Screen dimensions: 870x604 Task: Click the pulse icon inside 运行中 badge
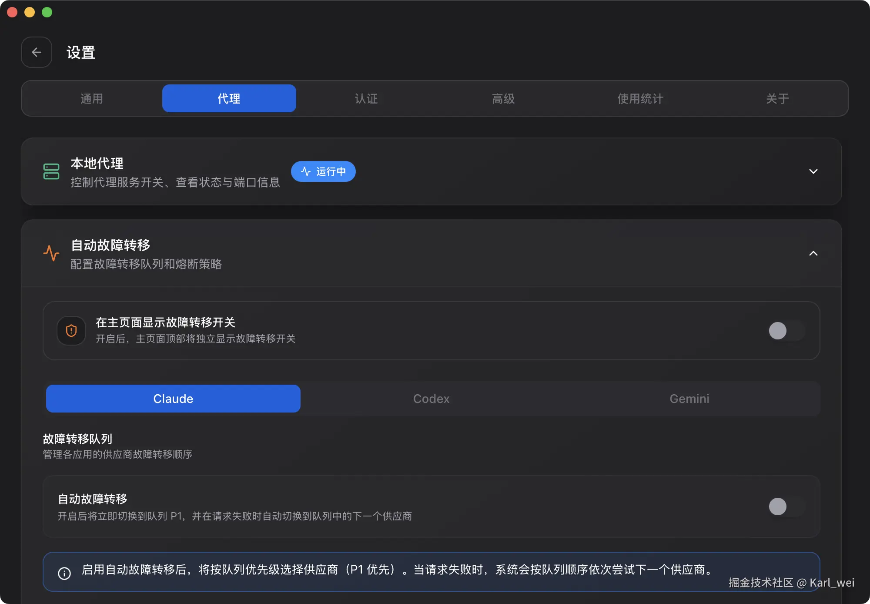coord(306,171)
